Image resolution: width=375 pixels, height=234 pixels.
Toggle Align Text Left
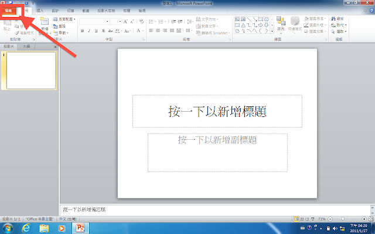click(151, 30)
